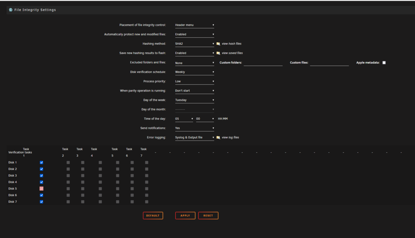The height and width of the screenshot is (238, 415).
Task: Click the folder icon beside view log files
Action: tap(218, 138)
